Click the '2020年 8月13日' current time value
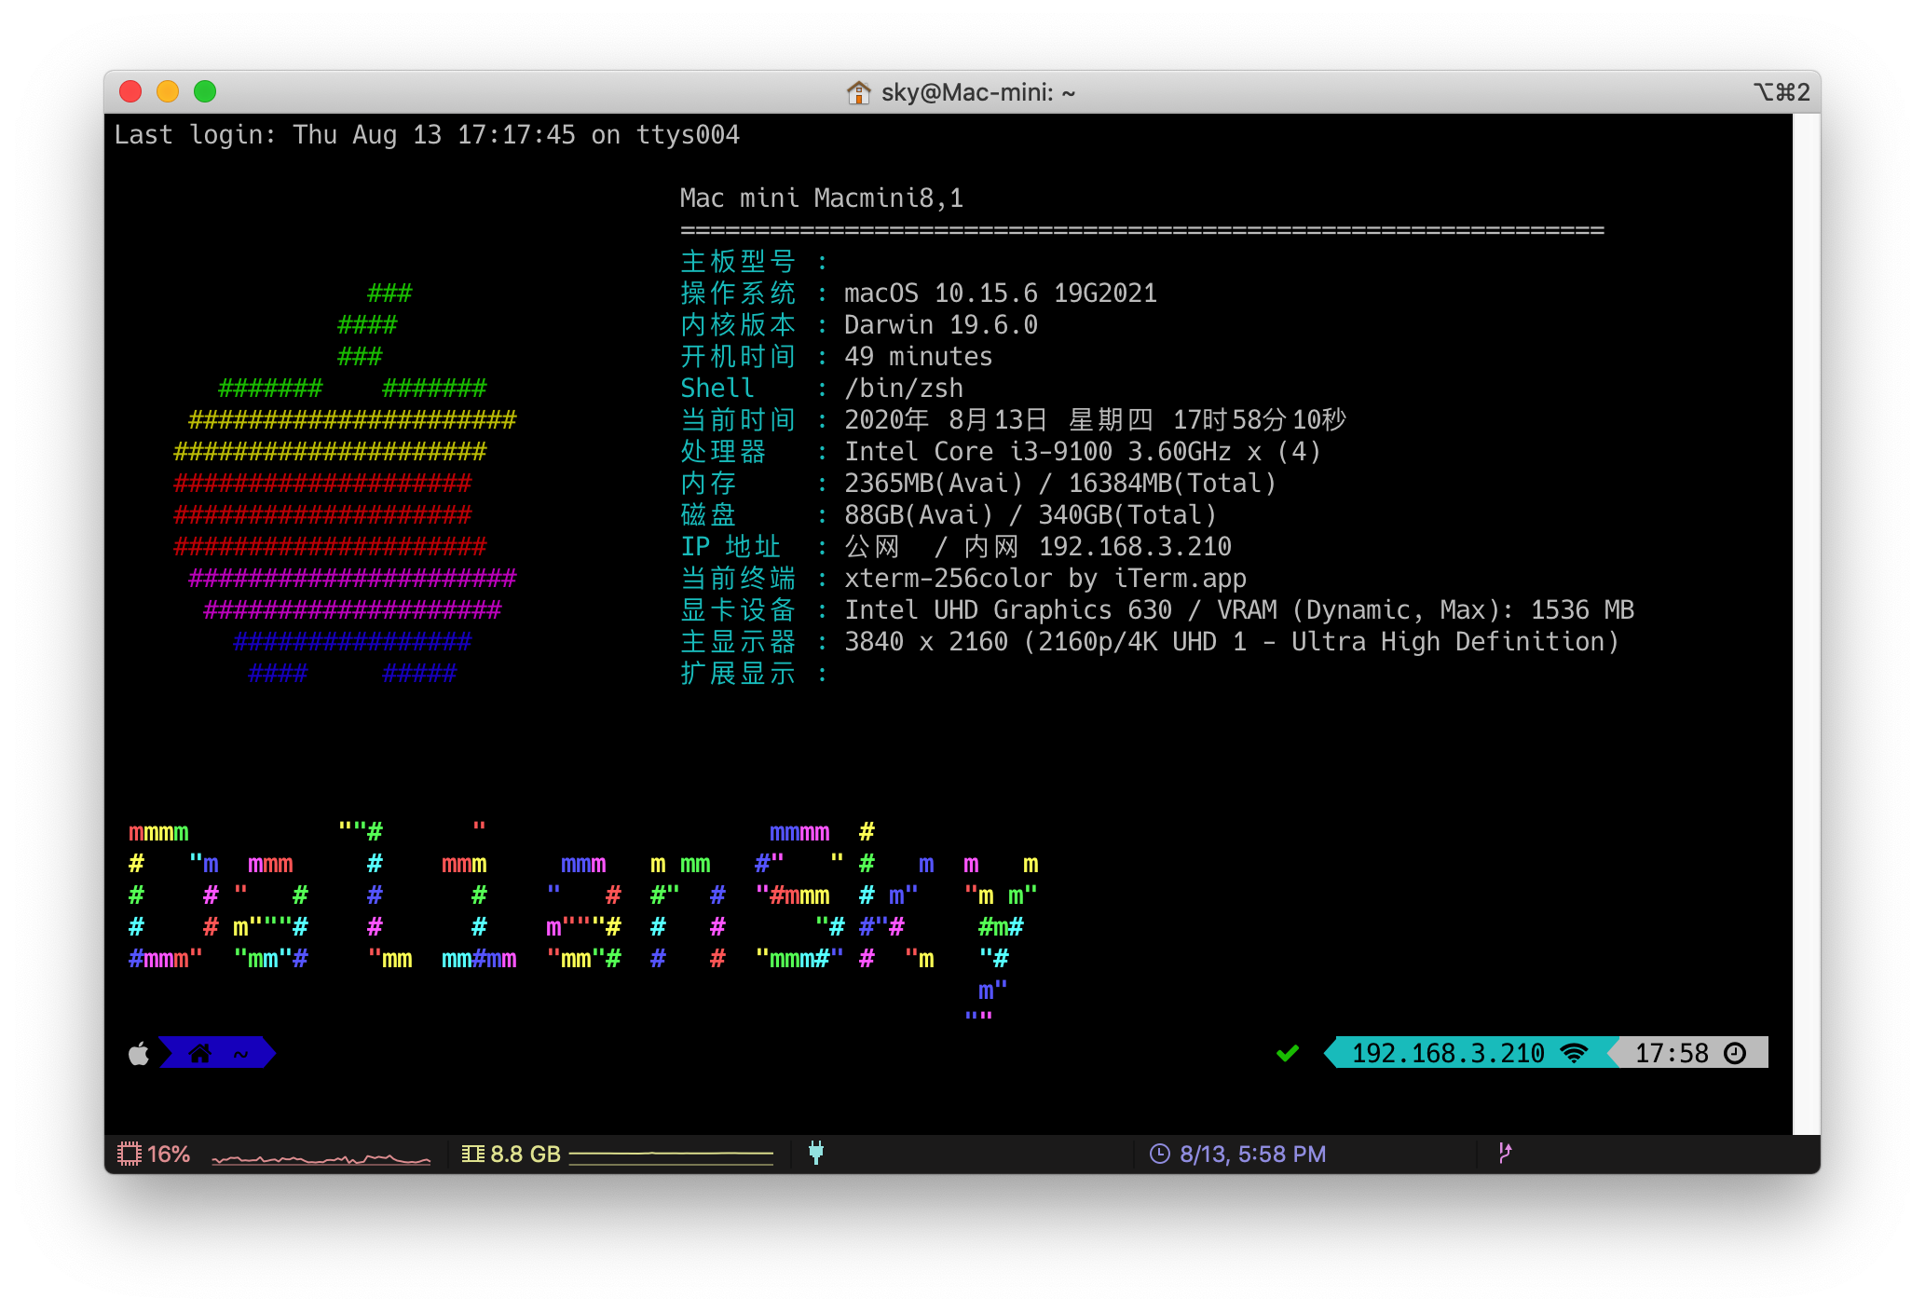The image size is (1925, 1312). [1096, 420]
